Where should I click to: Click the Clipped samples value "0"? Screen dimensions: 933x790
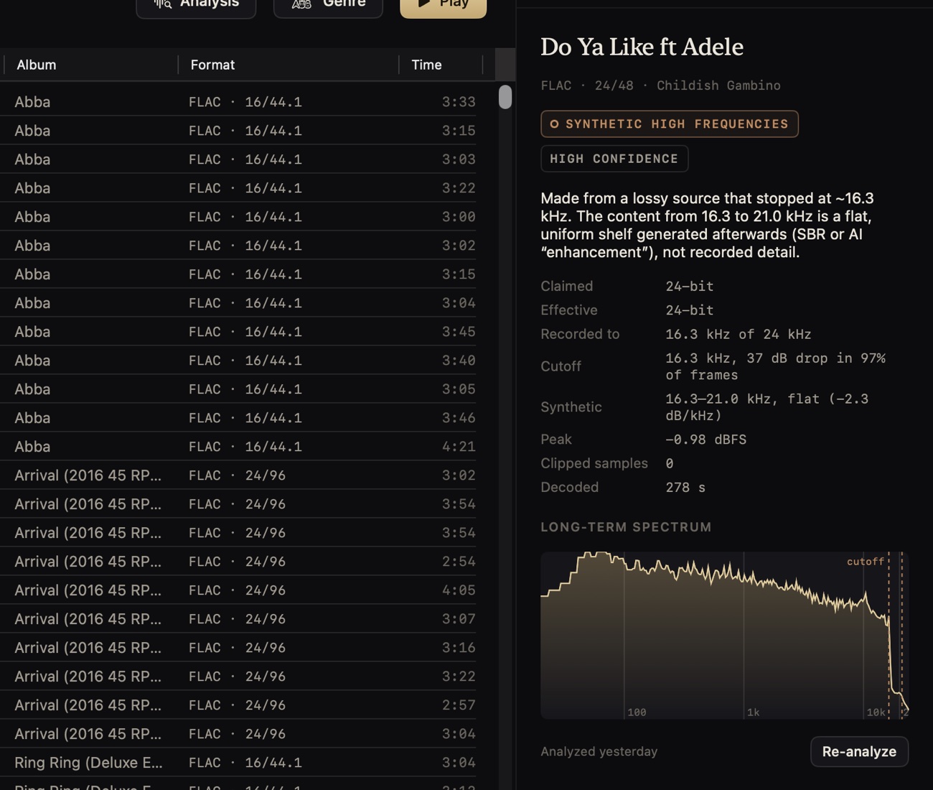point(670,463)
